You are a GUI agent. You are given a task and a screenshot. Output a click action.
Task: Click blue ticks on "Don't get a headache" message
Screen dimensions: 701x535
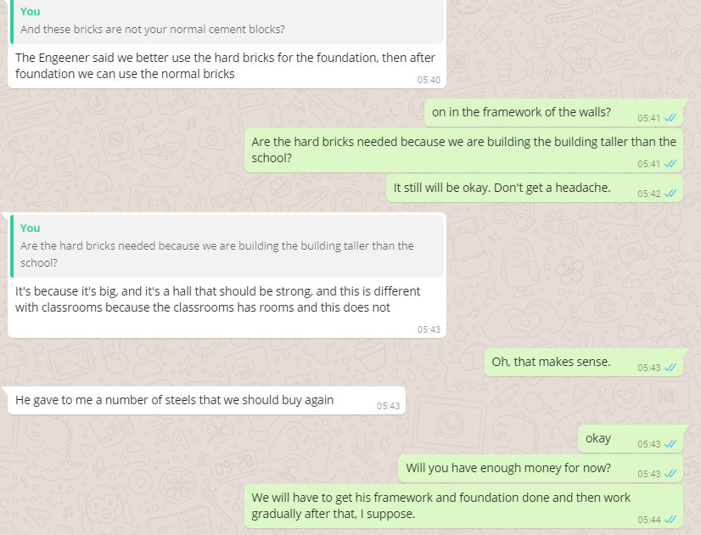[x=670, y=194]
